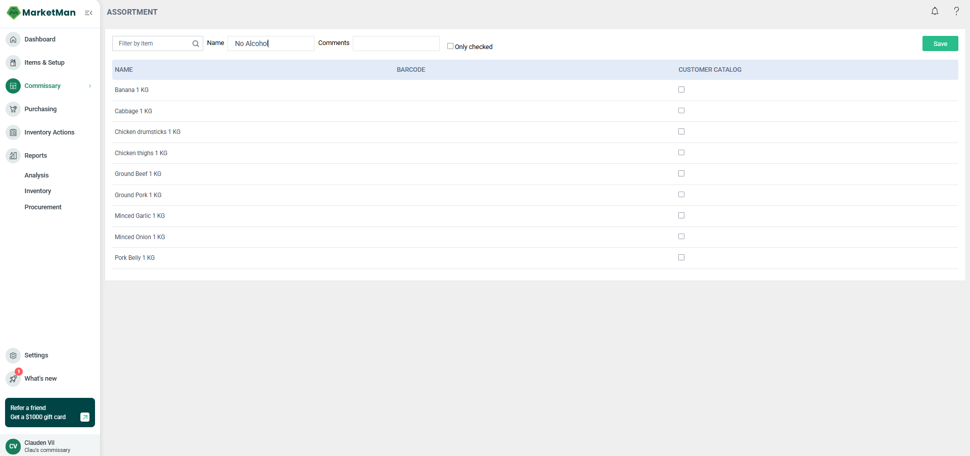Open What's new in the sidebar
Image resolution: width=970 pixels, height=456 pixels.
point(40,378)
